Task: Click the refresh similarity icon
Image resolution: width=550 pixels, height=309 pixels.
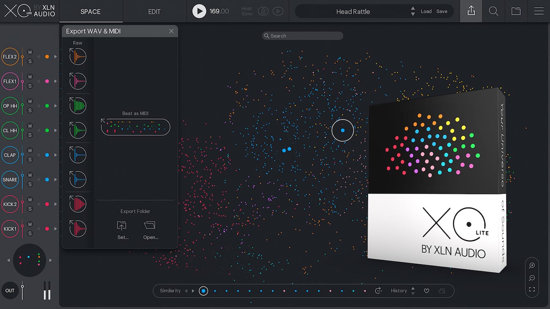Action: point(378,291)
